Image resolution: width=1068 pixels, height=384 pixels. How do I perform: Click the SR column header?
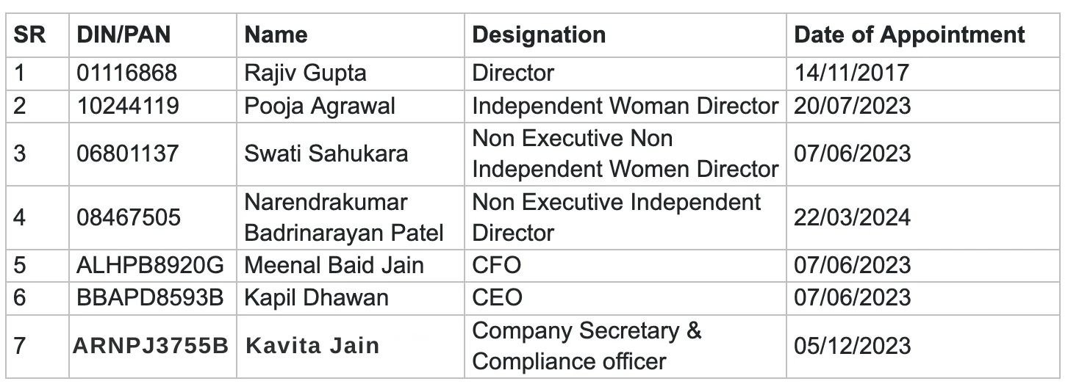point(30,35)
